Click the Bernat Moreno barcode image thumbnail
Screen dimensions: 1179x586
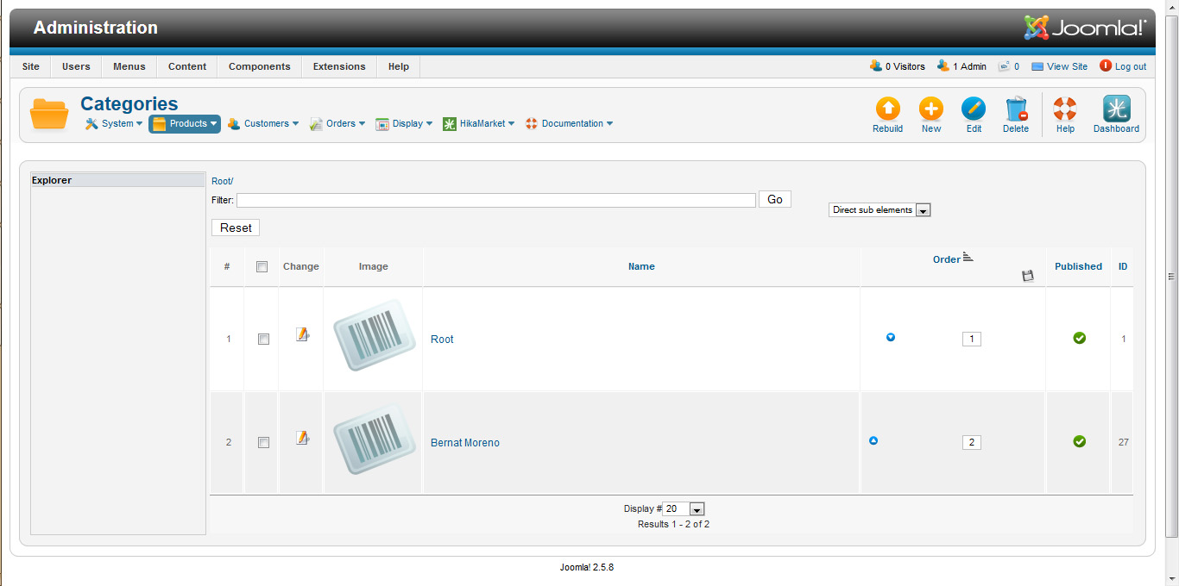click(374, 439)
